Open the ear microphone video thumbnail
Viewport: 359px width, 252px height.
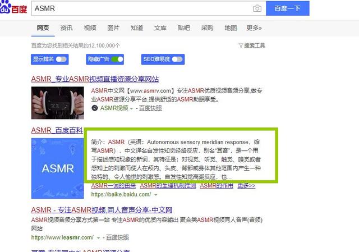coord(57,103)
